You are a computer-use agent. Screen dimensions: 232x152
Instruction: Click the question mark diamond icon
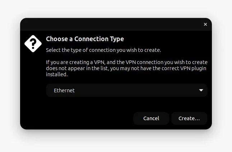[x=33, y=44]
